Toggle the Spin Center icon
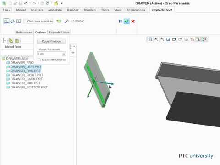The width and height of the screenshot is (220, 165). click(x=203, y=39)
